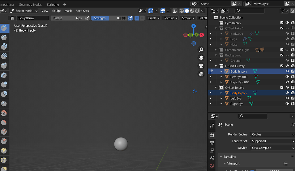
Task: Switch to Geometry Nodes workspace tab
Action: 30,5
